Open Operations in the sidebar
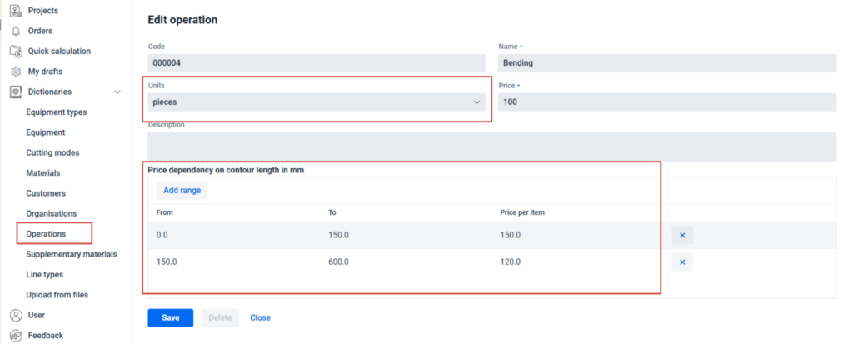This screenshot has height=344, width=853. coord(46,234)
